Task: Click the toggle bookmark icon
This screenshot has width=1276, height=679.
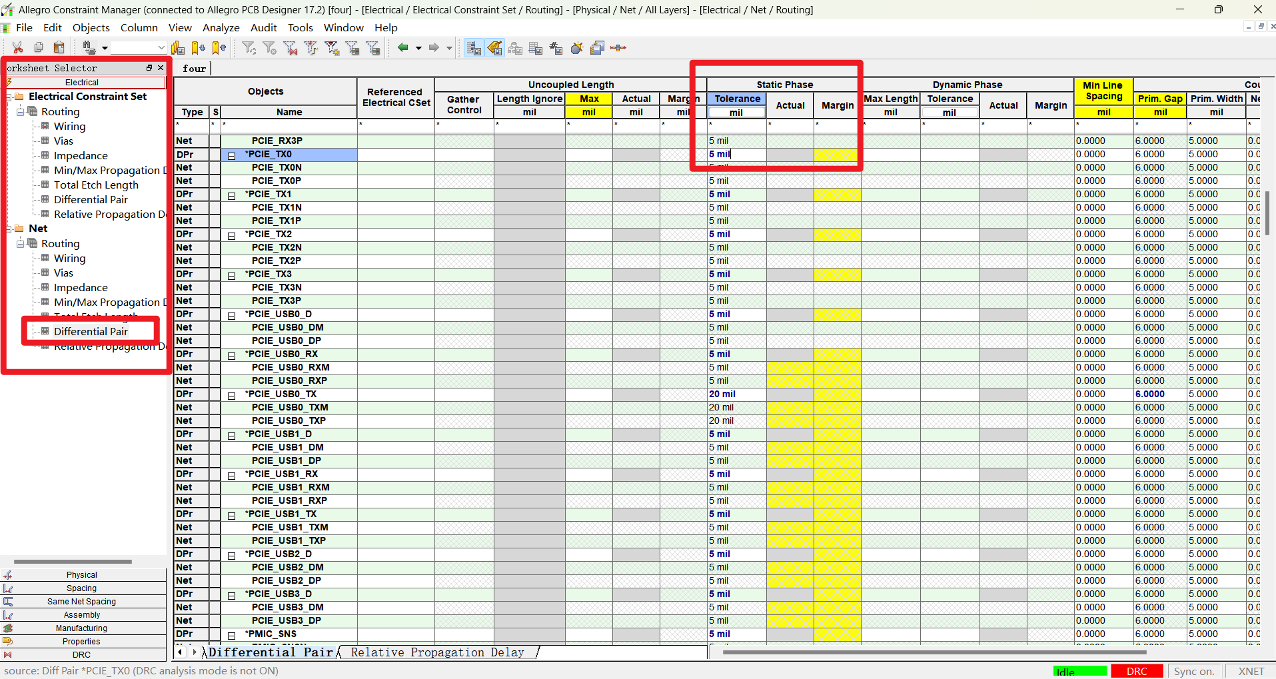Action: point(178,47)
